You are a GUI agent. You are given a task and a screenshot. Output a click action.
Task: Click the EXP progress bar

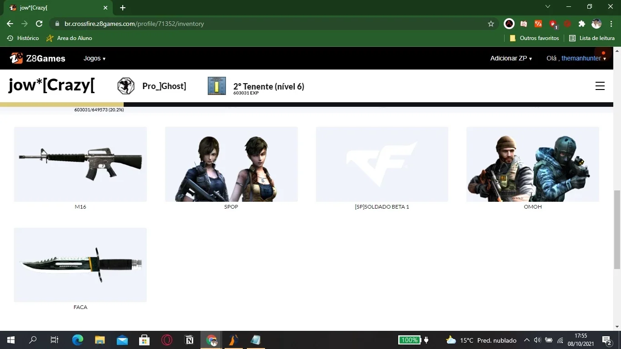coord(306,105)
